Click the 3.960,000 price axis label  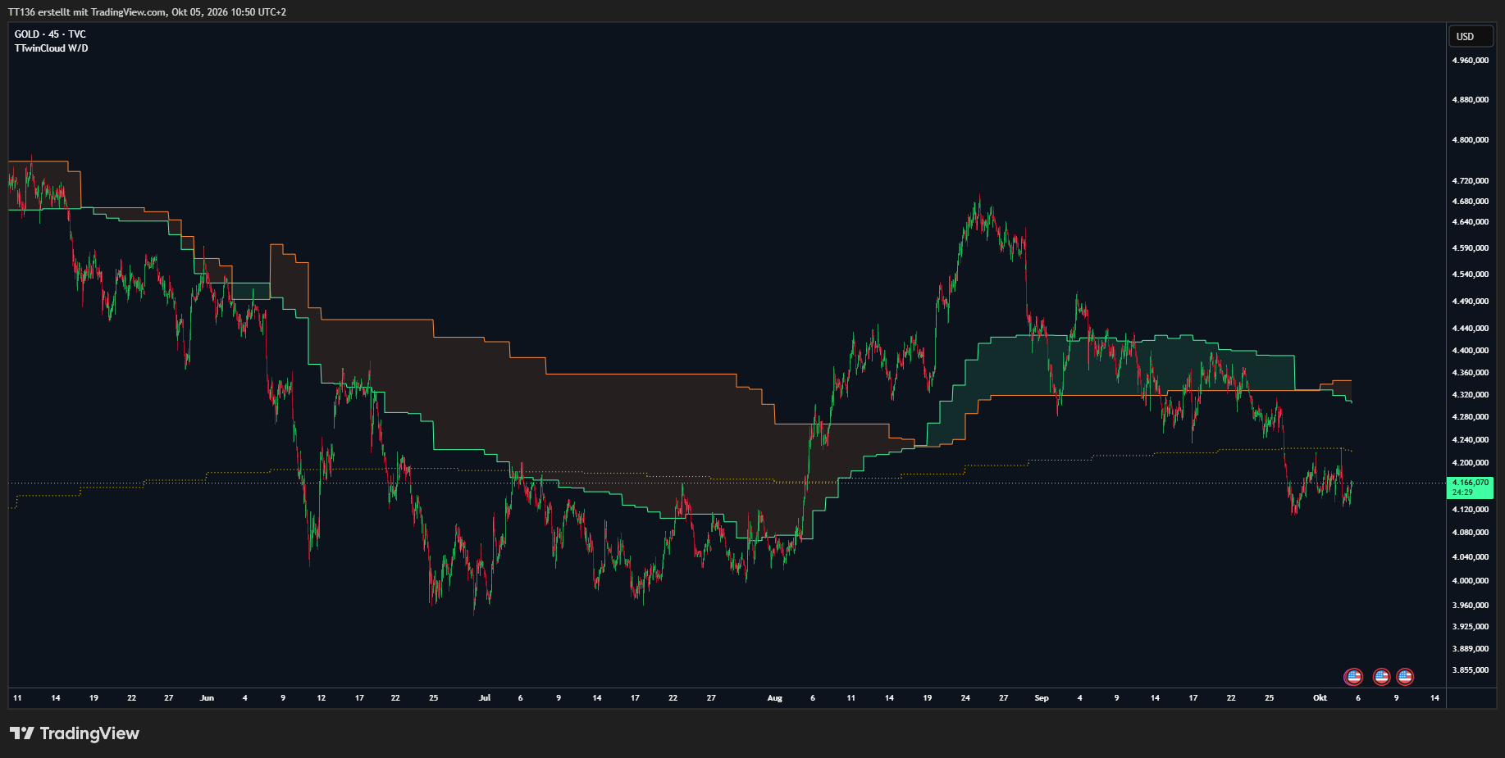[x=1471, y=606]
